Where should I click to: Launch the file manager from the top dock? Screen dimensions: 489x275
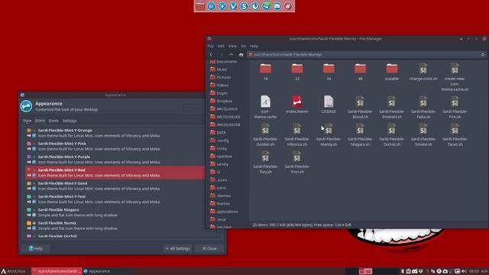(x=200, y=6)
